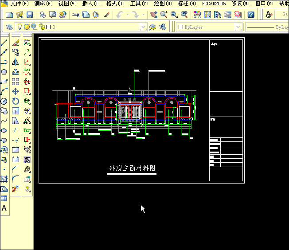The width and height of the screenshot is (289, 250).
Task: Select the Construction Line tool
Action: pos(4,52)
